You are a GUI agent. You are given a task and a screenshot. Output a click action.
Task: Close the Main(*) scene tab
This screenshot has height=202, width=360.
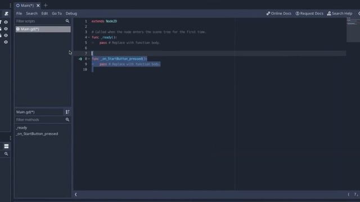click(38, 5)
